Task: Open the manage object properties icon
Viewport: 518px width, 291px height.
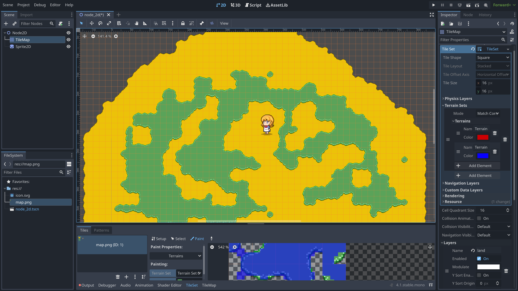Action: pyautogui.click(x=512, y=40)
